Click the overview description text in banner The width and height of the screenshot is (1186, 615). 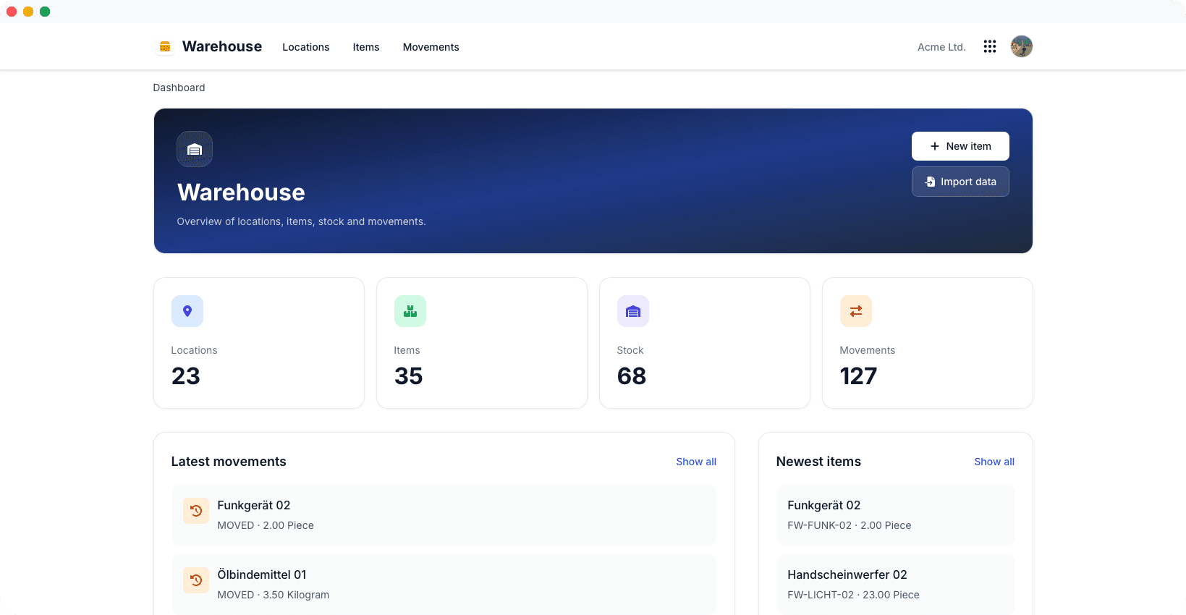[x=301, y=221]
